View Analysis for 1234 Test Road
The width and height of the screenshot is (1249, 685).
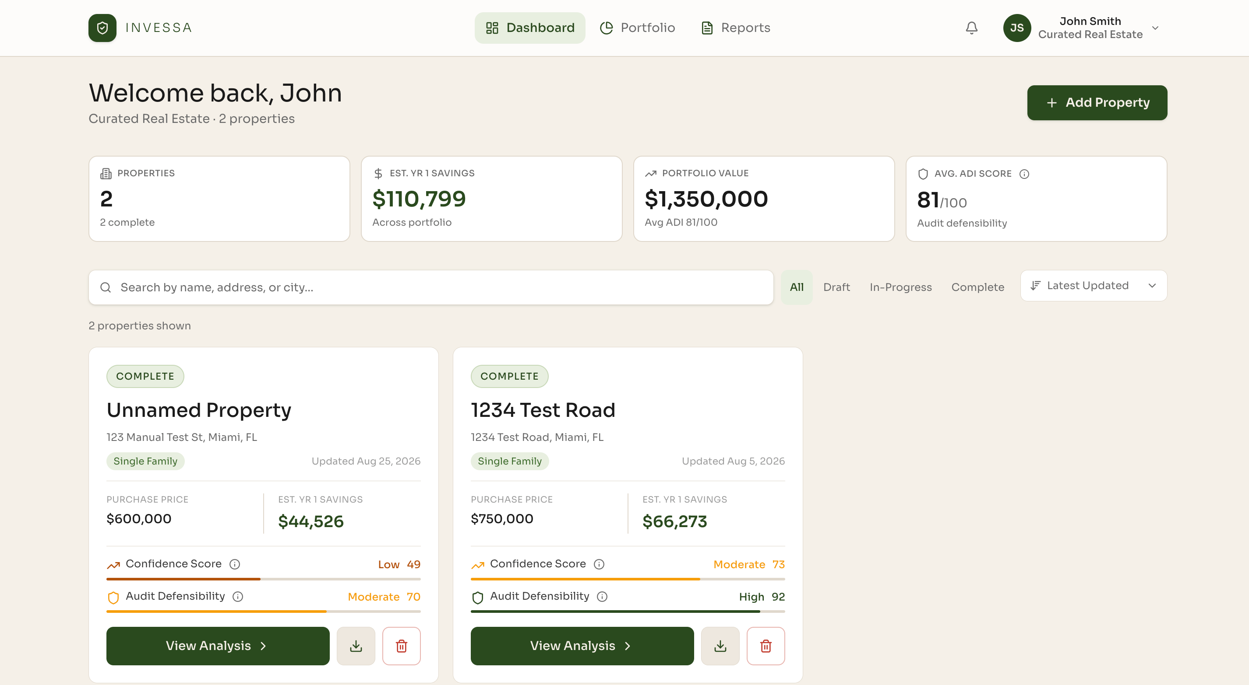tap(582, 646)
